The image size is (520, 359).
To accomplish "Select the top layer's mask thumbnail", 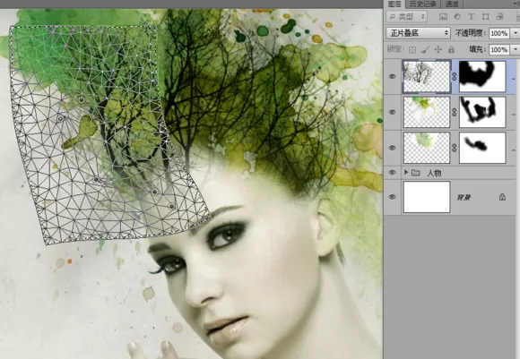I will [482, 76].
